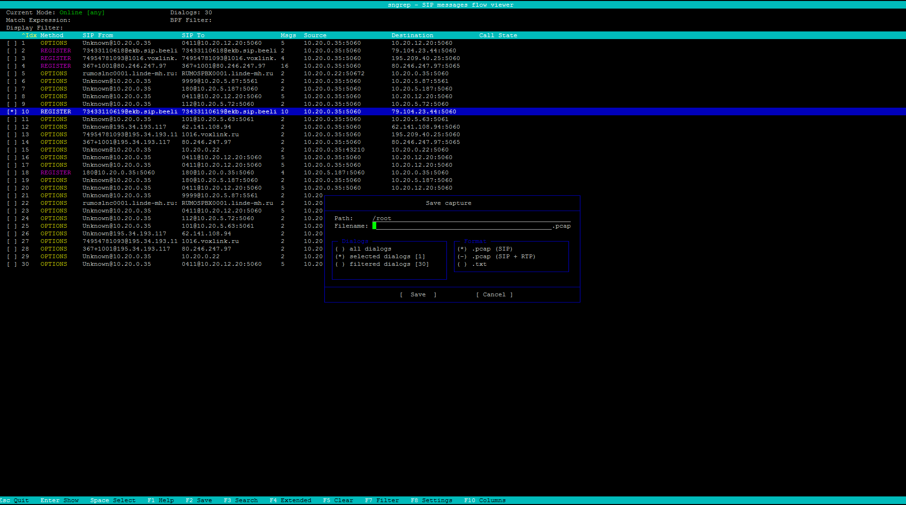
Task: Toggle checkbox for dialog row 1
Action: [x=12, y=43]
